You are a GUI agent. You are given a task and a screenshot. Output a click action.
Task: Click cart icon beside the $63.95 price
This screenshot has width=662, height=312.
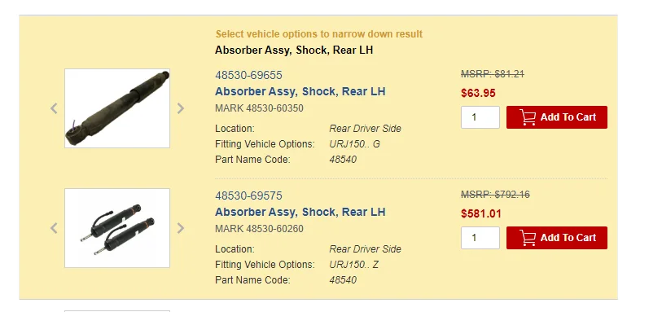[528, 117]
